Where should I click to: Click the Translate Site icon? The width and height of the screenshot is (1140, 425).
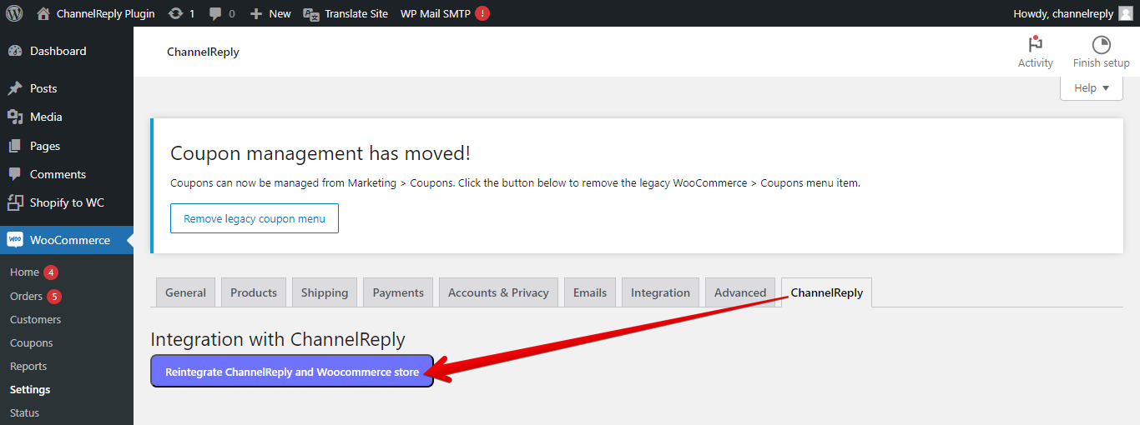click(311, 13)
